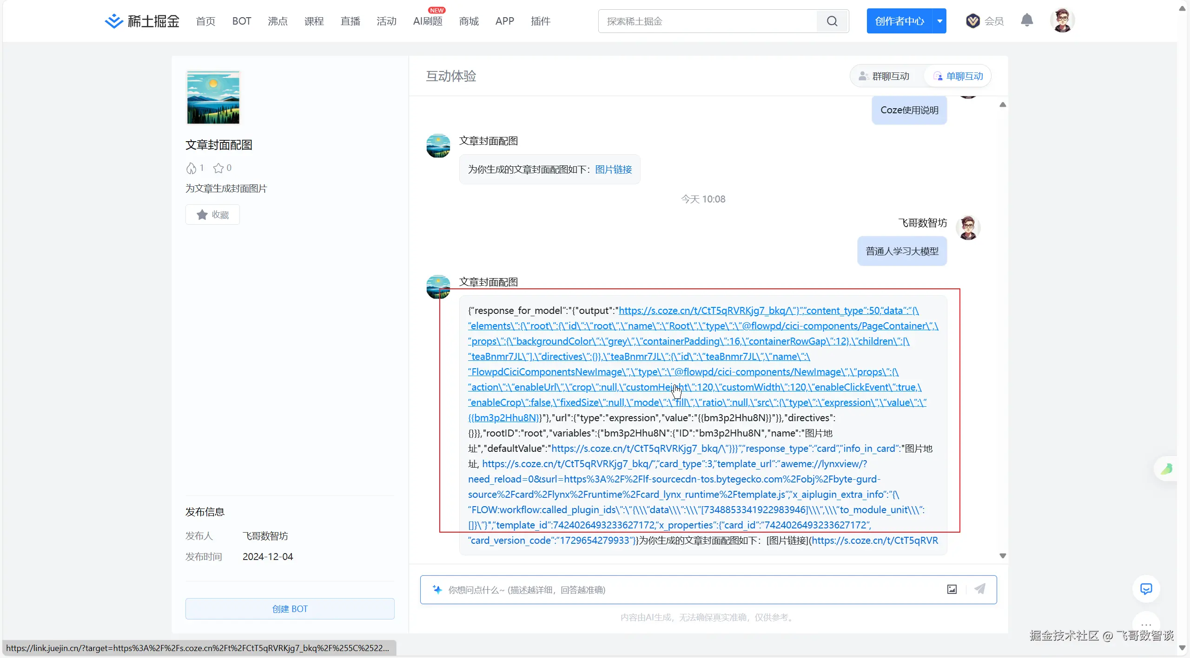
Task: Open the 创作者中心 dropdown arrow
Action: pyautogui.click(x=940, y=20)
